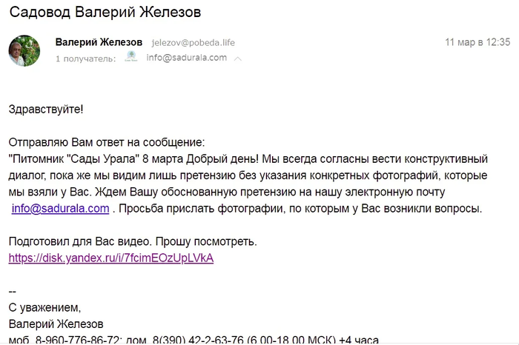Click the subject "Садовод Валерий Железов"
Image resolution: width=519 pixels, height=345 pixels.
coord(105,13)
